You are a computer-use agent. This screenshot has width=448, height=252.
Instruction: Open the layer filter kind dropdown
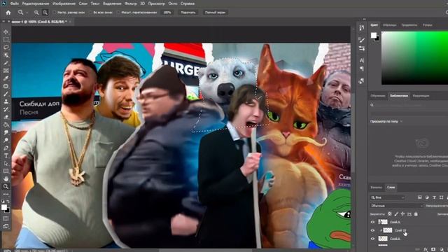tap(387, 197)
